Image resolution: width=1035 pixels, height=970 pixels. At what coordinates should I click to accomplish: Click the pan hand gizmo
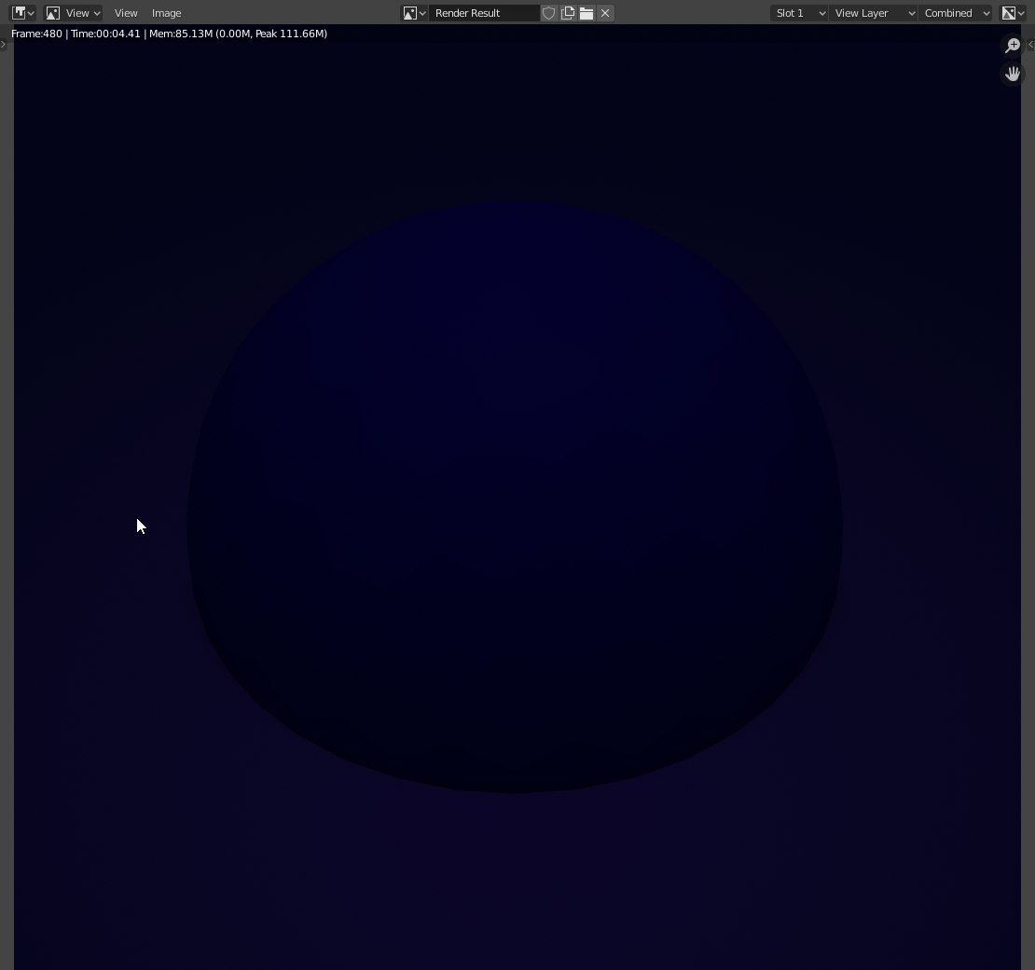tap(1013, 74)
